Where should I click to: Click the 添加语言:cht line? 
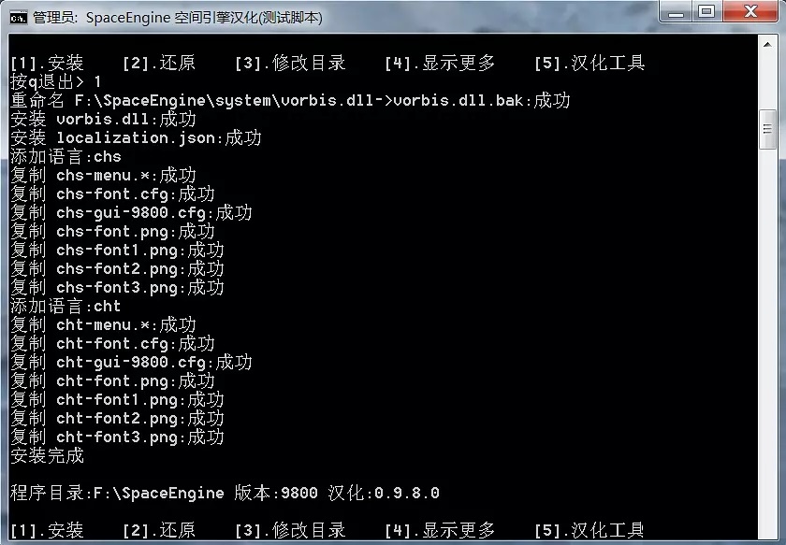(65, 306)
